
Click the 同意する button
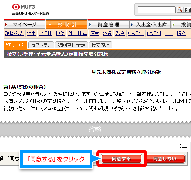coord(121,159)
